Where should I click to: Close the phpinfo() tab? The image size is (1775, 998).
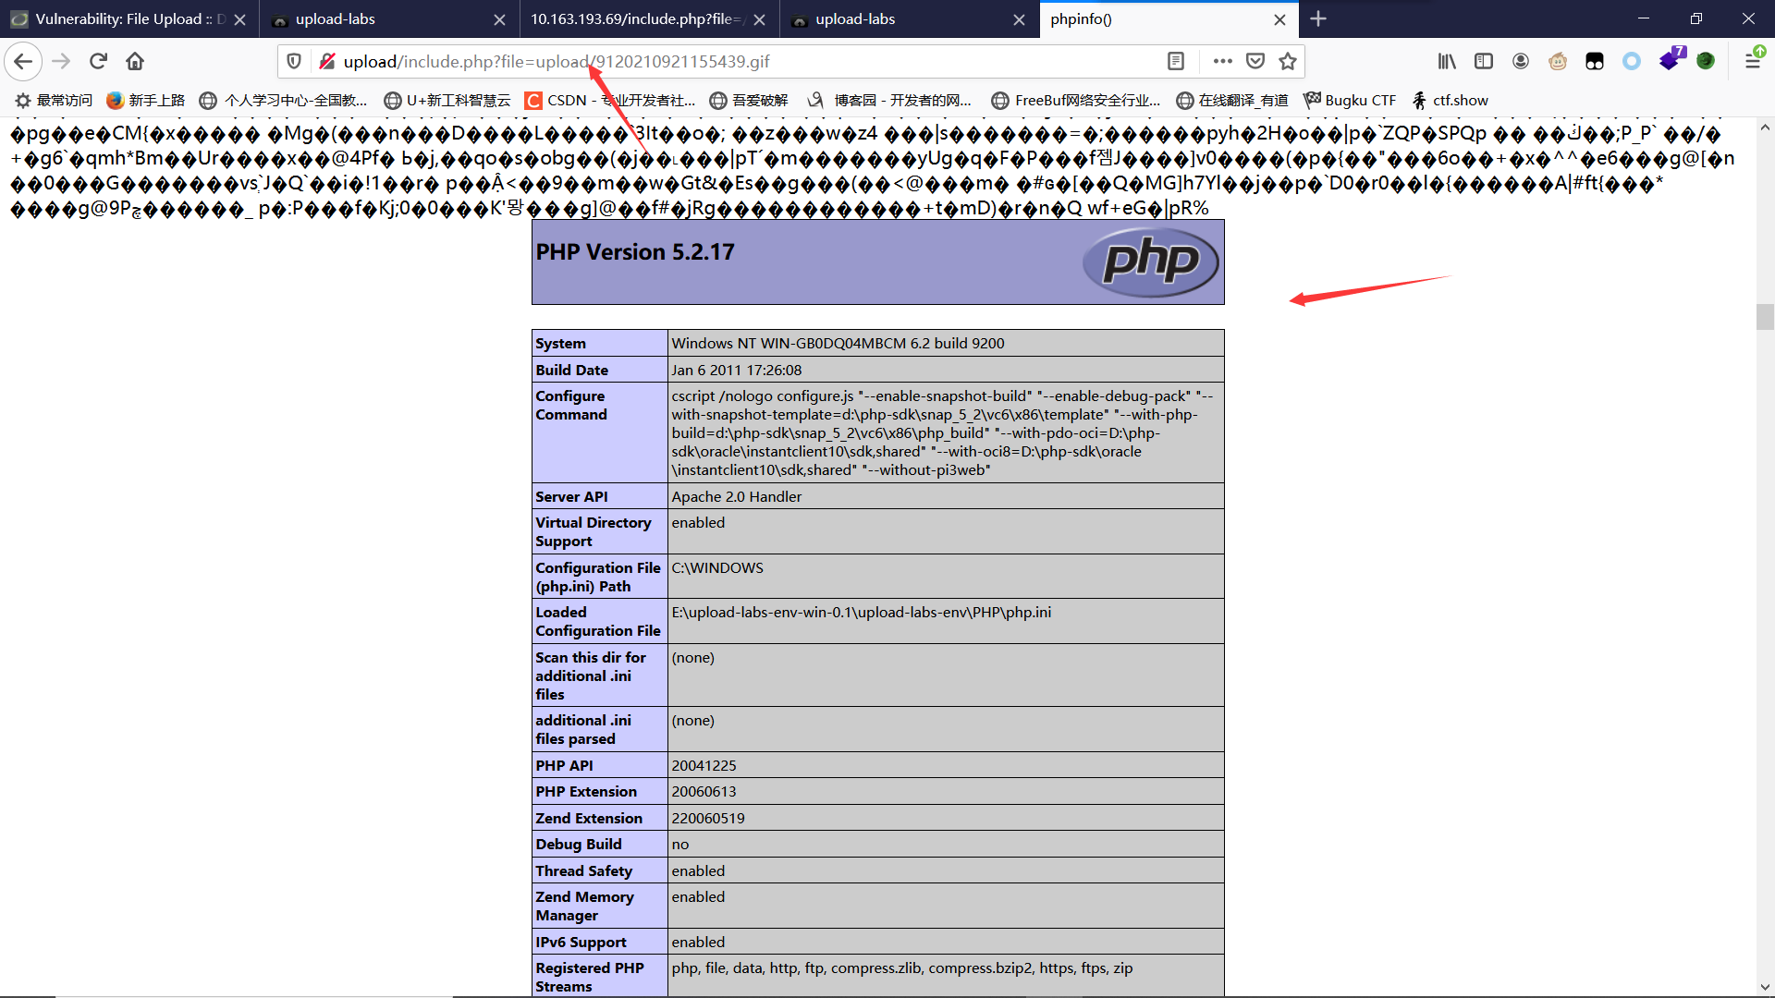pyautogui.click(x=1279, y=19)
